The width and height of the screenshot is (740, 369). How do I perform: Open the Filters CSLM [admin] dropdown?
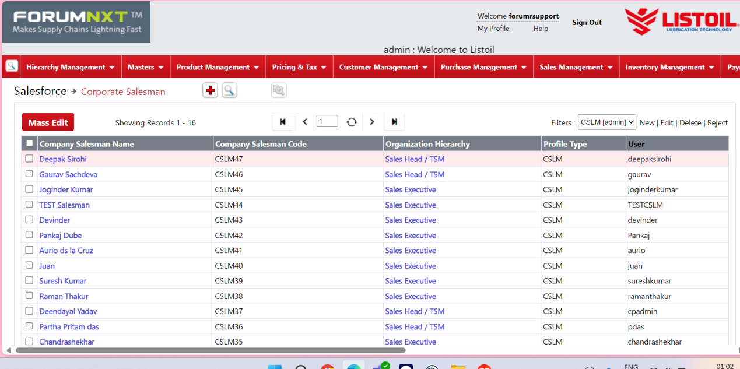click(x=606, y=122)
